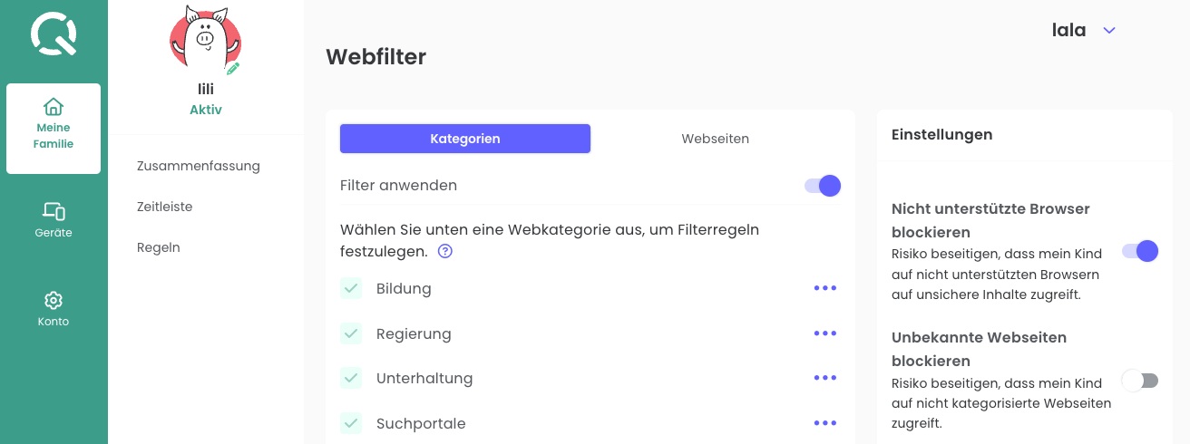The height and width of the screenshot is (444, 1190).
Task: Open the Regierung options menu
Action: tap(824, 333)
